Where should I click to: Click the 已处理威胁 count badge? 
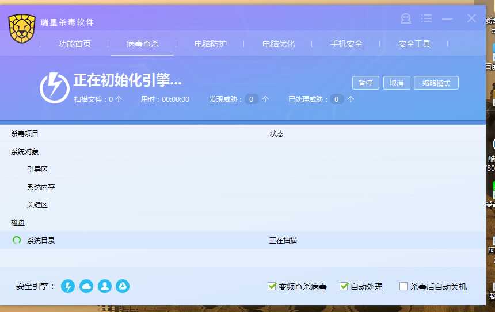click(337, 99)
